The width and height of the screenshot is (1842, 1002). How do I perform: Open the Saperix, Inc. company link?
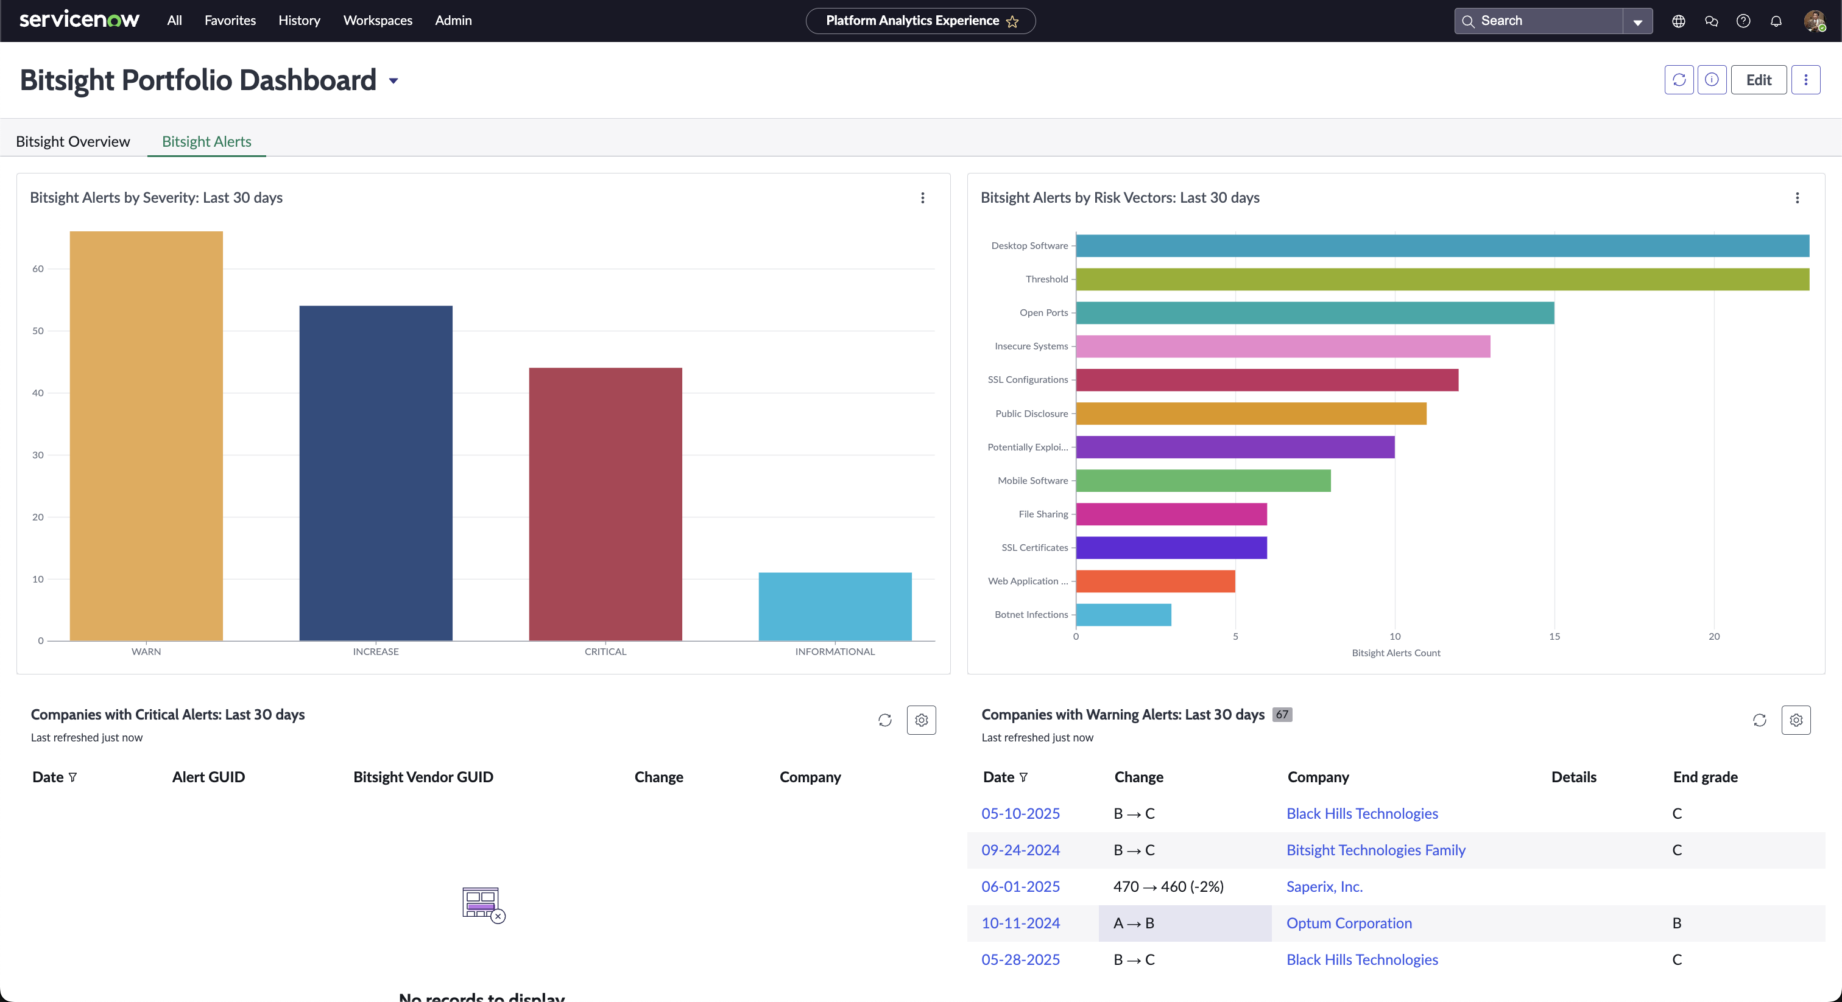click(1324, 886)
